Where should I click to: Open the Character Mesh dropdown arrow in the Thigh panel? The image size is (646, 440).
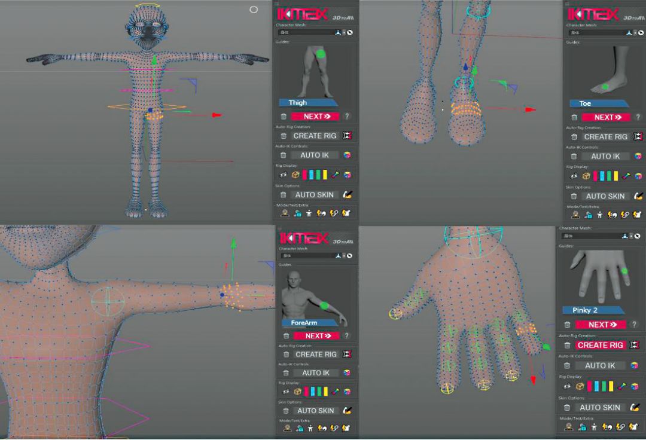tap(344, 32)
